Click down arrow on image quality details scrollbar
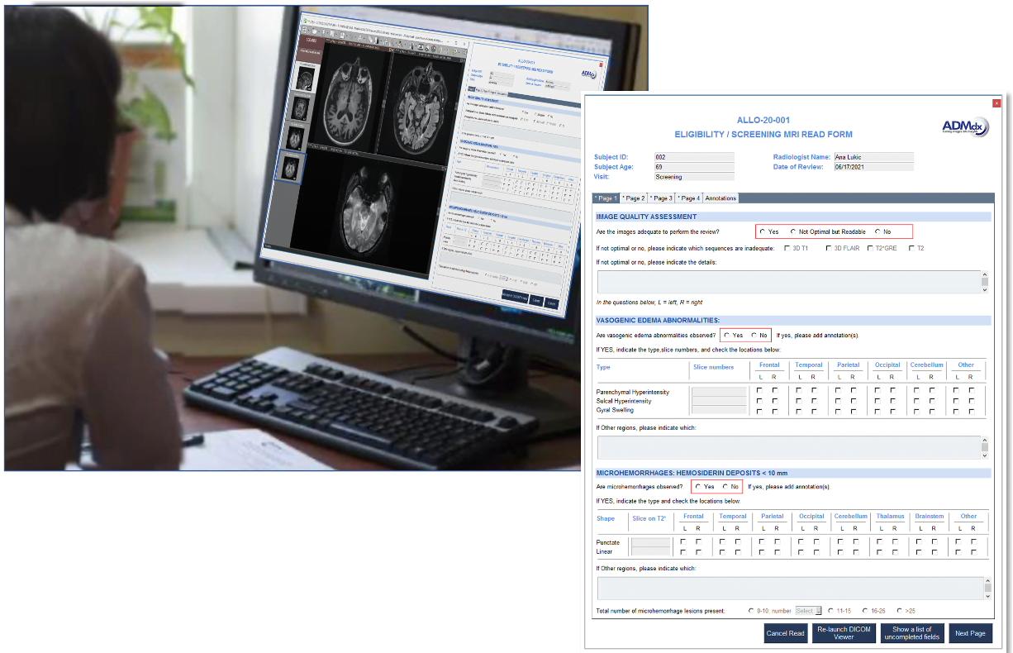The image size is (1013, 653). click(985, 289)
